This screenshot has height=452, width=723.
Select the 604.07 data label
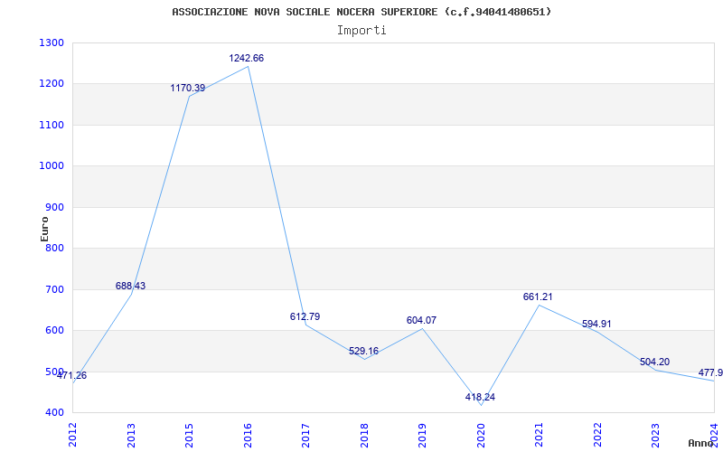pos(421,320)
